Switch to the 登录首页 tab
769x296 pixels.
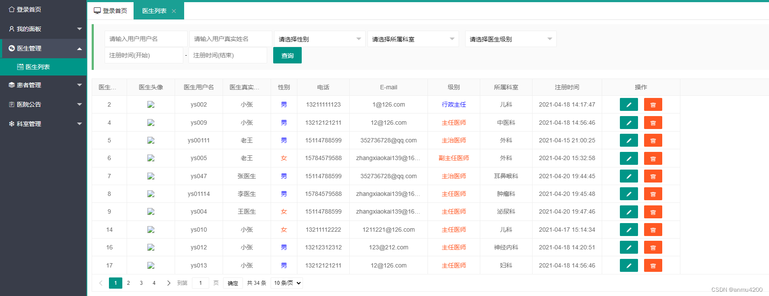[x=111, y=11]
